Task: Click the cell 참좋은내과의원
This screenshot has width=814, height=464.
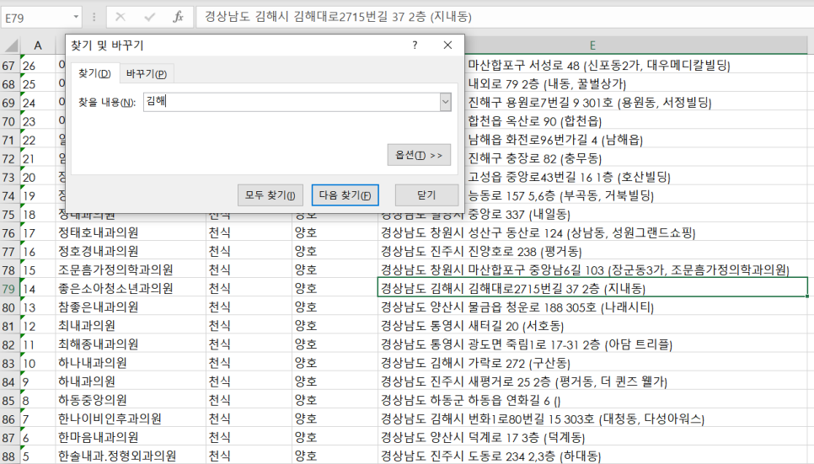Action: tap(131, 307)
